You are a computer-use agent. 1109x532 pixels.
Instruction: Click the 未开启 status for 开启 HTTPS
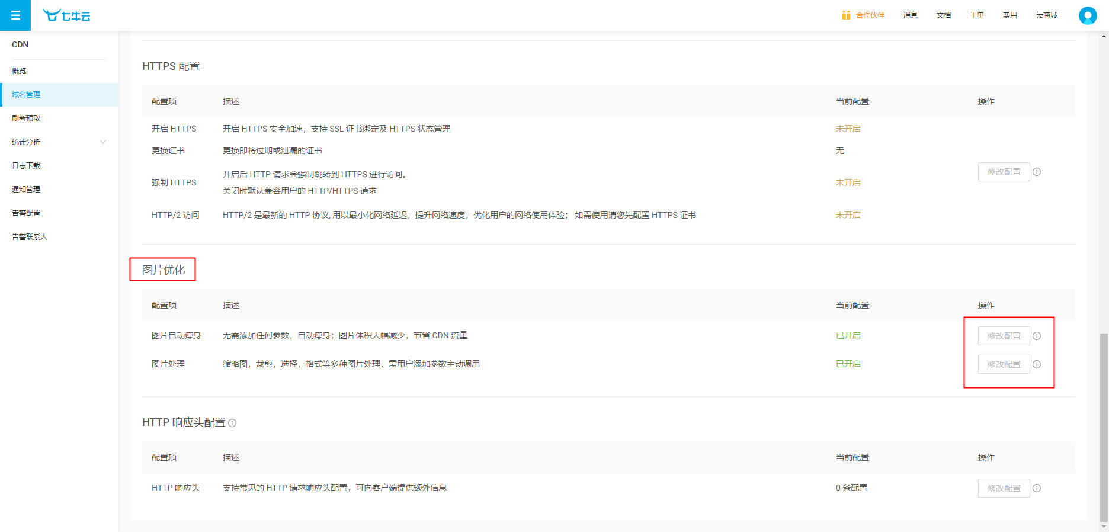[848, 129]
